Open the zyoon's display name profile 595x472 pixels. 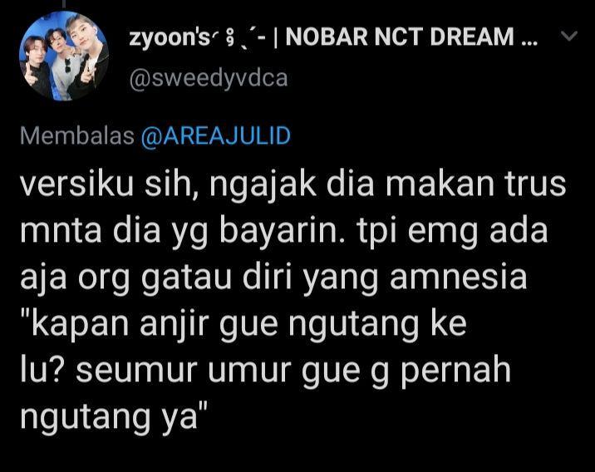[169, 37]
